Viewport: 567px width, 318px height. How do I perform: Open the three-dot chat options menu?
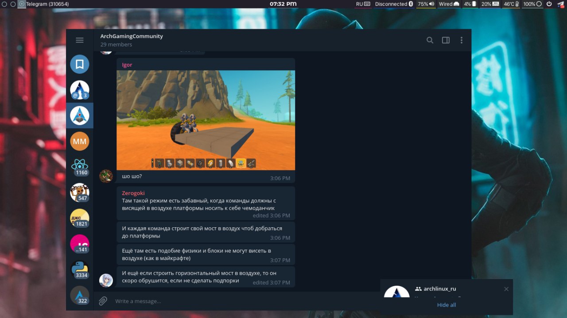pyautogui.click(x=461, y=40)
